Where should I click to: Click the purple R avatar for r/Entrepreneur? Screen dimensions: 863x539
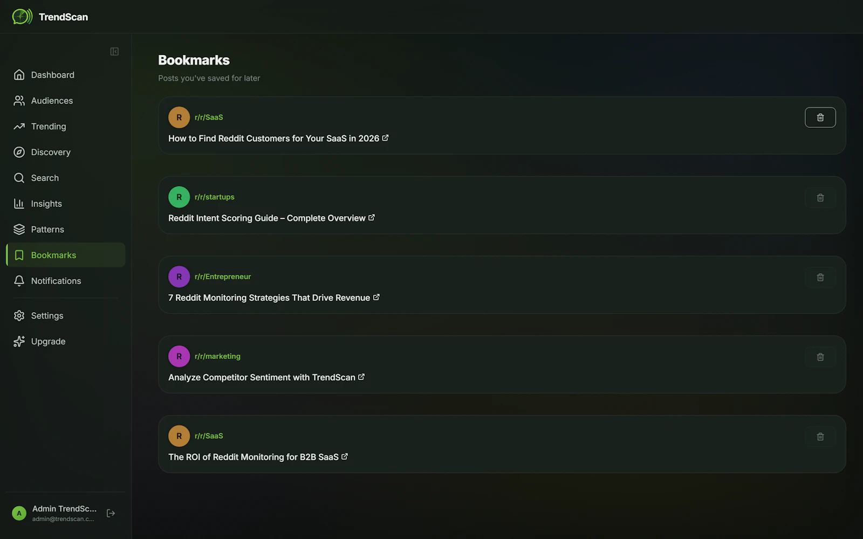tap(179, 277)
